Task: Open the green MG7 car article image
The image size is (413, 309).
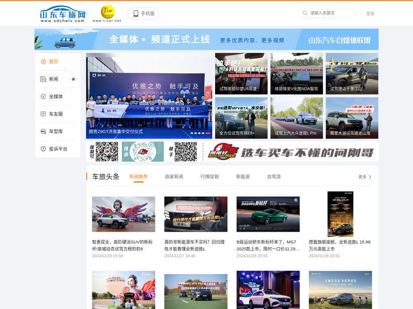Action: point(268,214)
